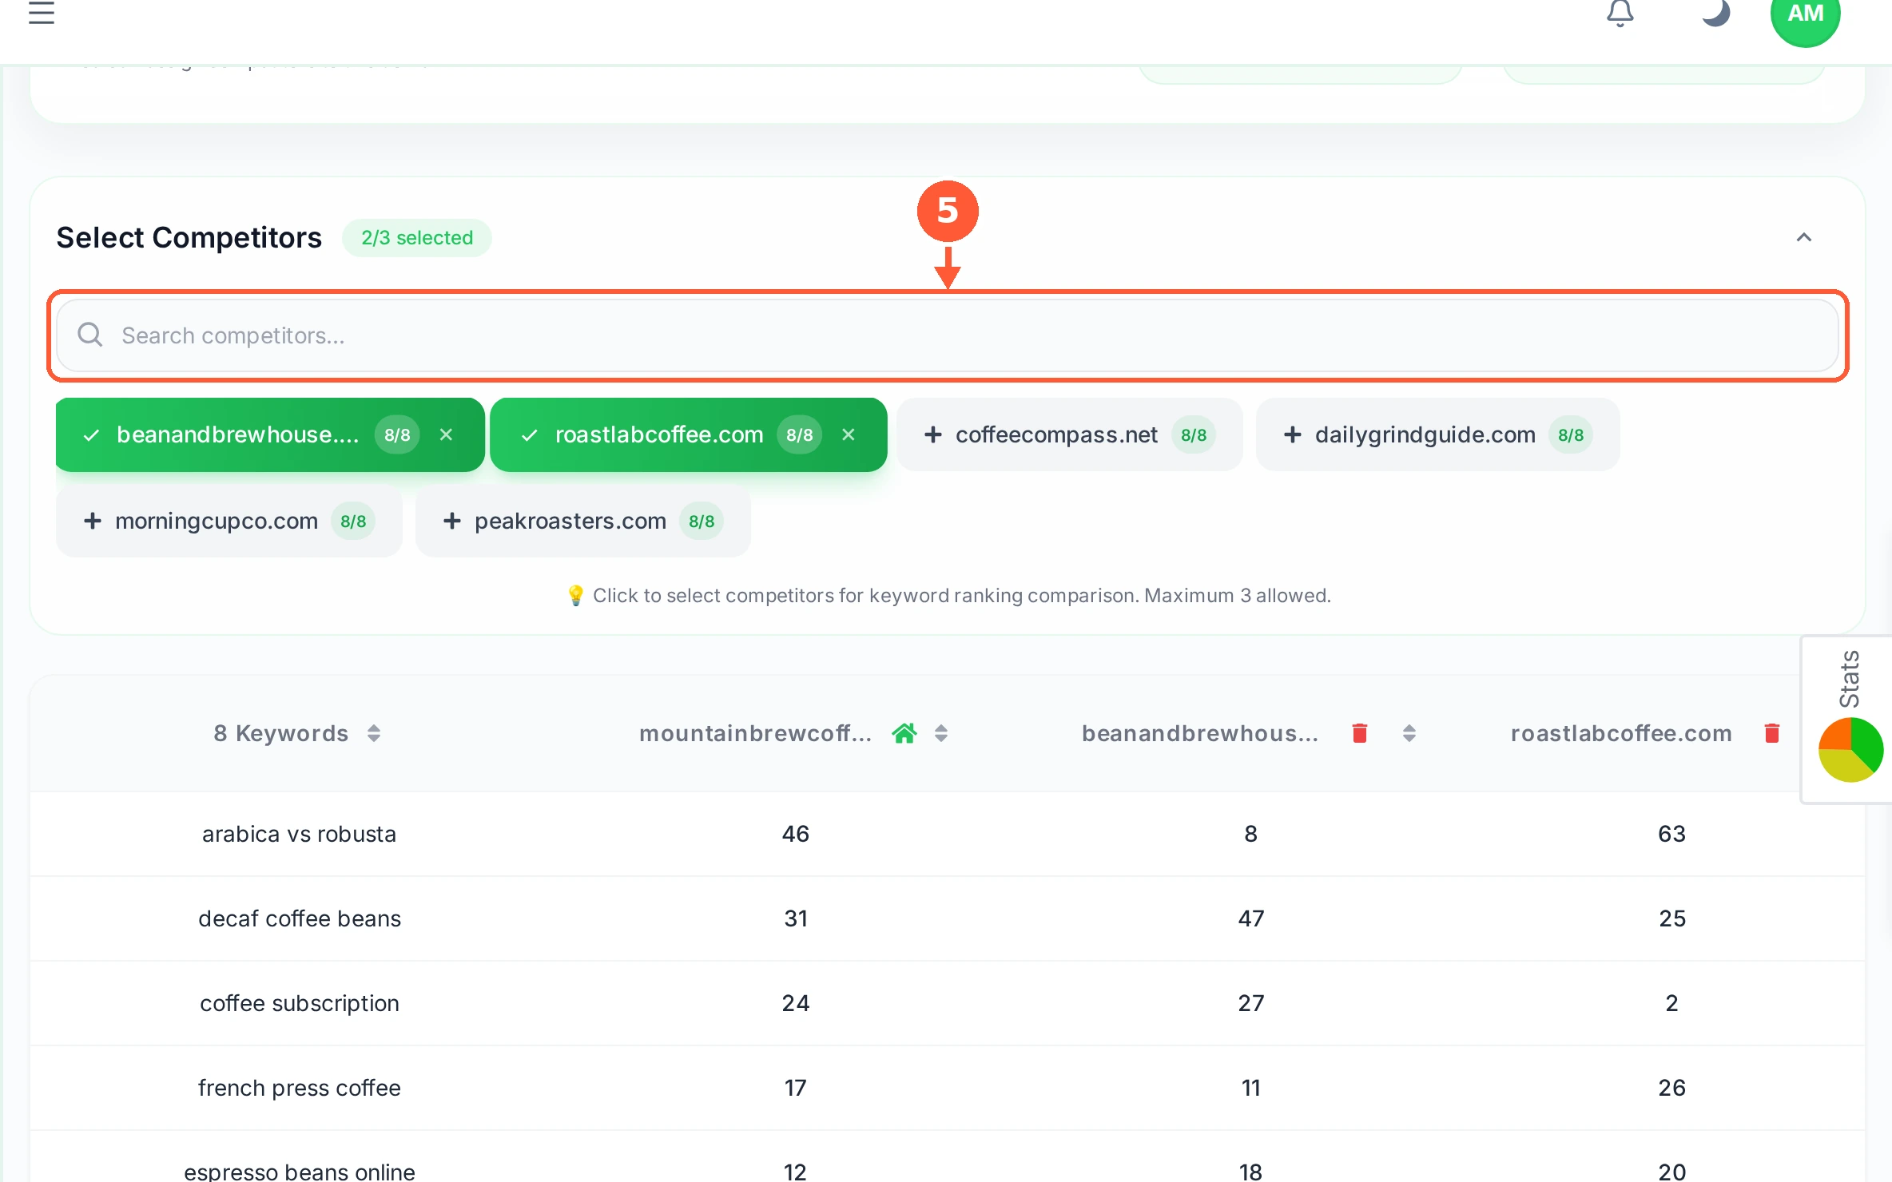The height and width of the screenshot is (1182, 1892).
Task: Deselect the beanandbrewhouse competitor chip
Action: (x=270, y=434)
